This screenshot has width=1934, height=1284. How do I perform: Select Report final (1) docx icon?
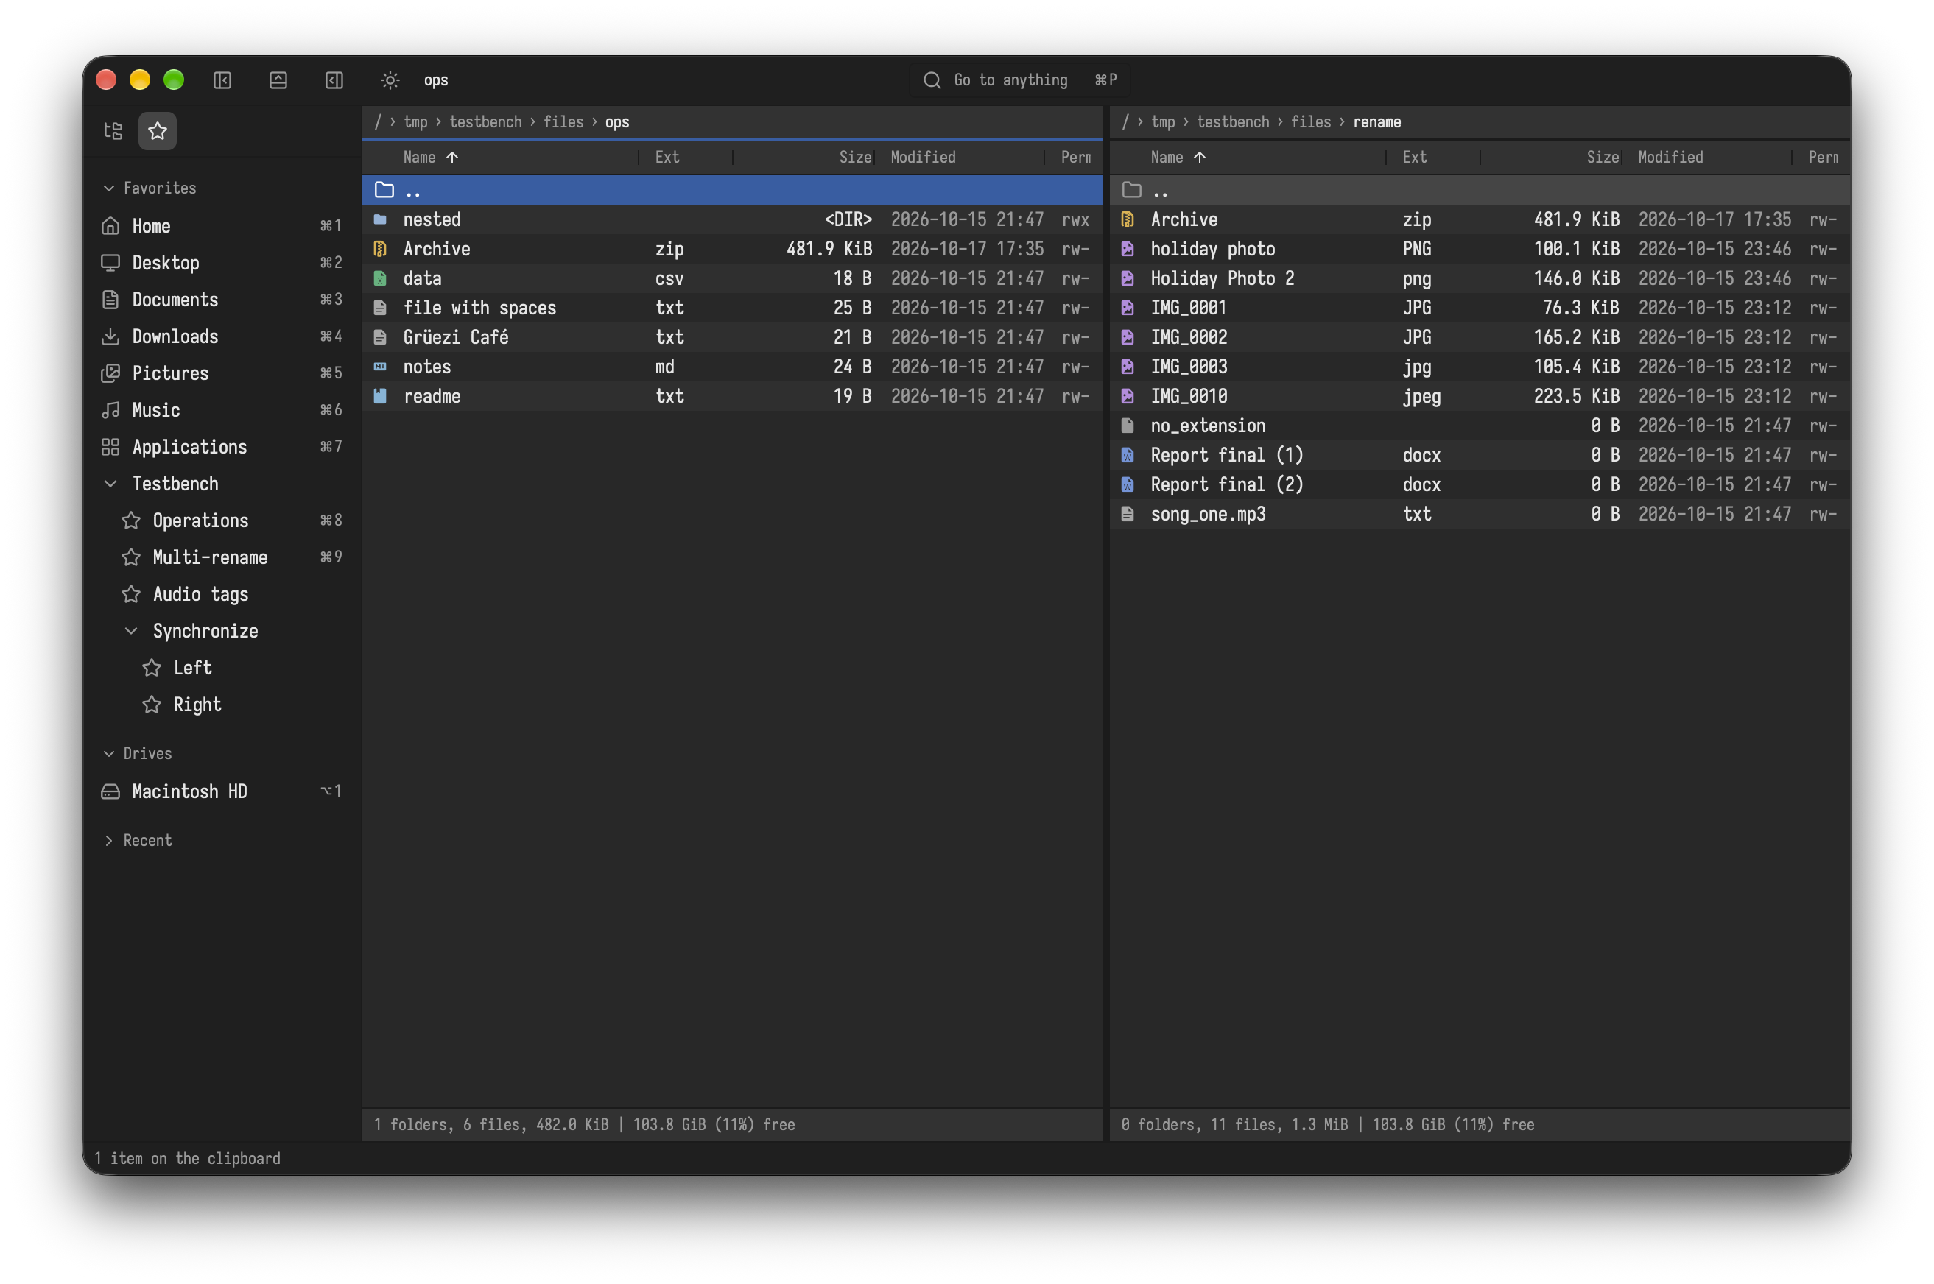click(x=1127, y=455)
